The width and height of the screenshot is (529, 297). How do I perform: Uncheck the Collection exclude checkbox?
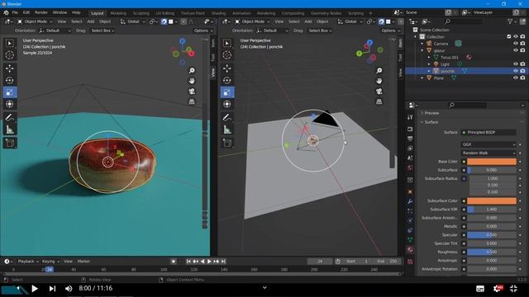tap(509, 36)
